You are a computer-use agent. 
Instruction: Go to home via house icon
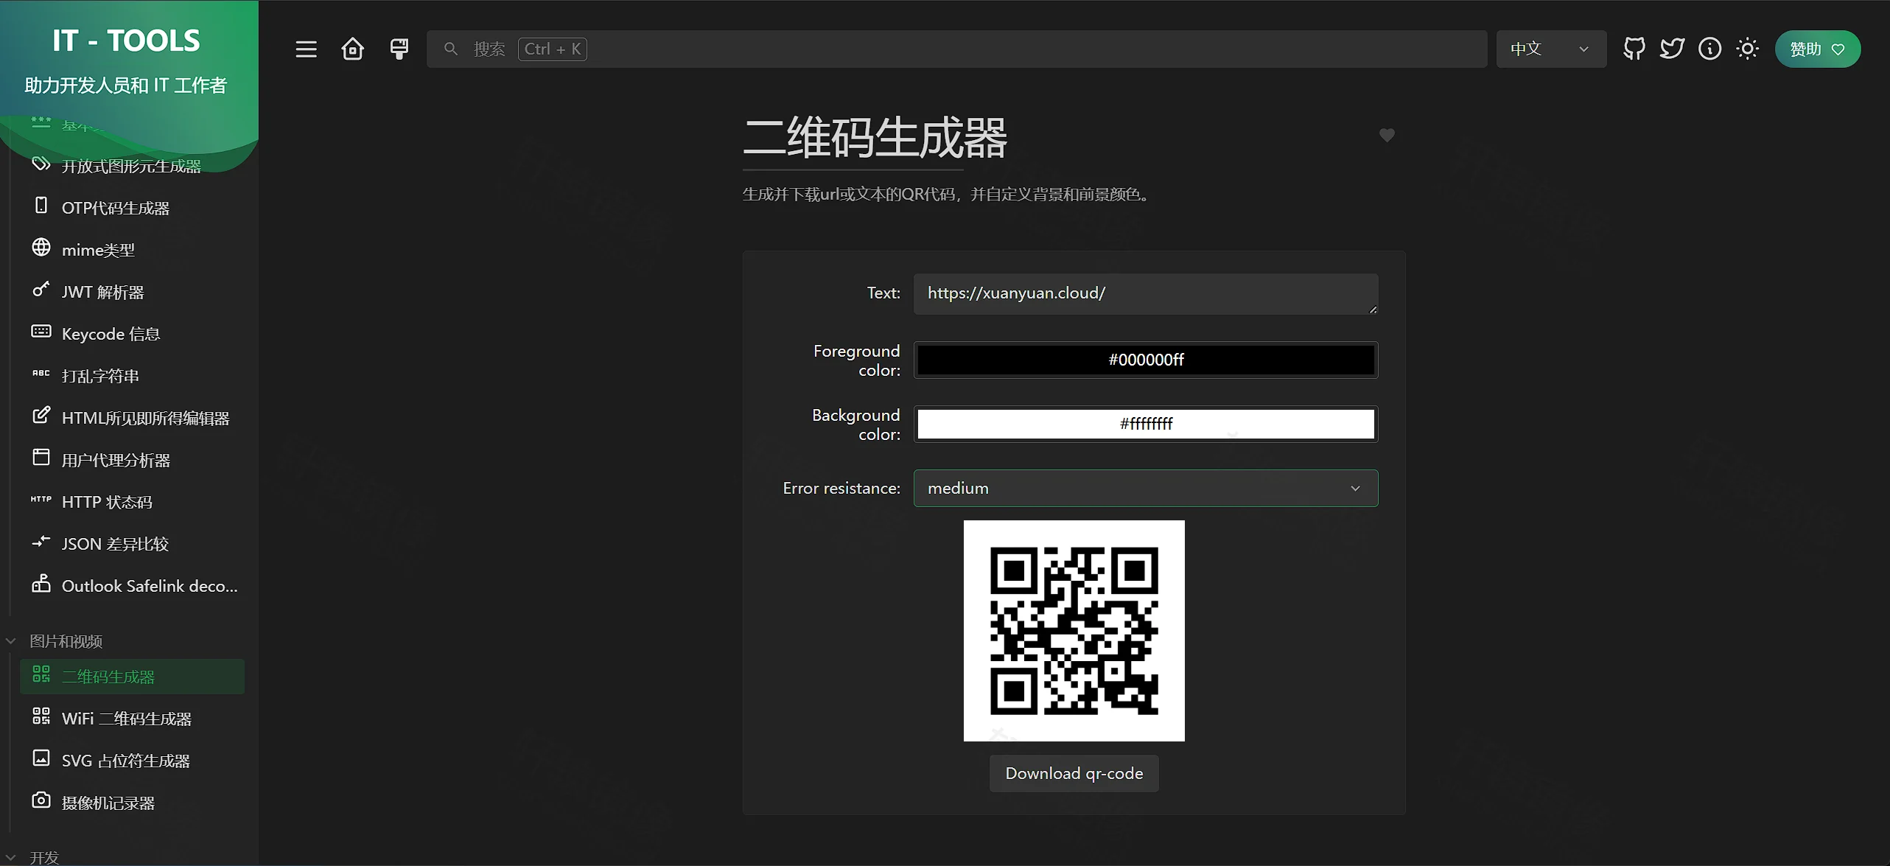(x=353, y=49)
